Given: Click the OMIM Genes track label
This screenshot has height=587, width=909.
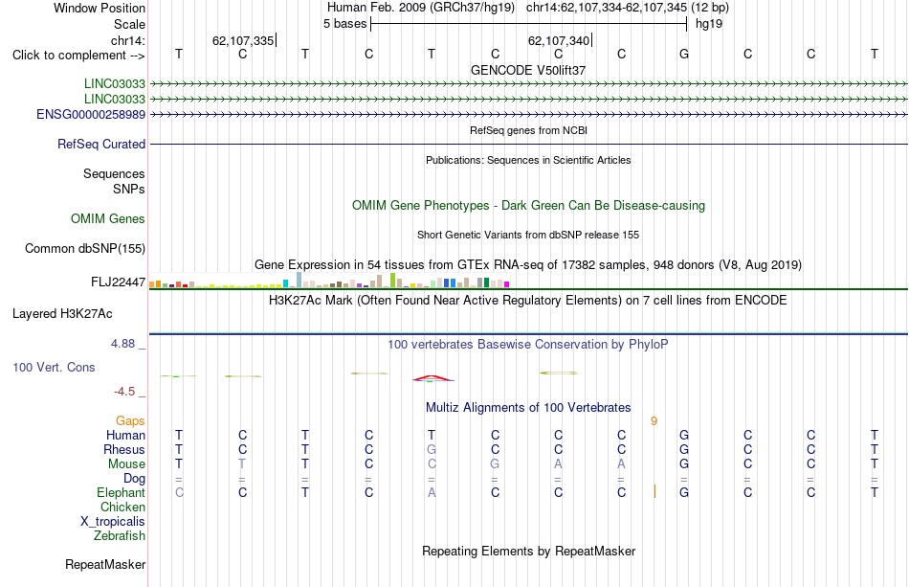Looking at the screenshot, I should click(108, 218).
